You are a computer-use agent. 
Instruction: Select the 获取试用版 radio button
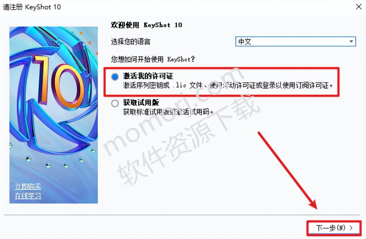[x=115, y=103]
